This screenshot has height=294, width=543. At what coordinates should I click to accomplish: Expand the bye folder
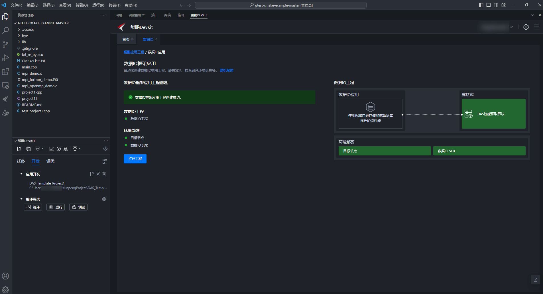(x=19, y=36)
